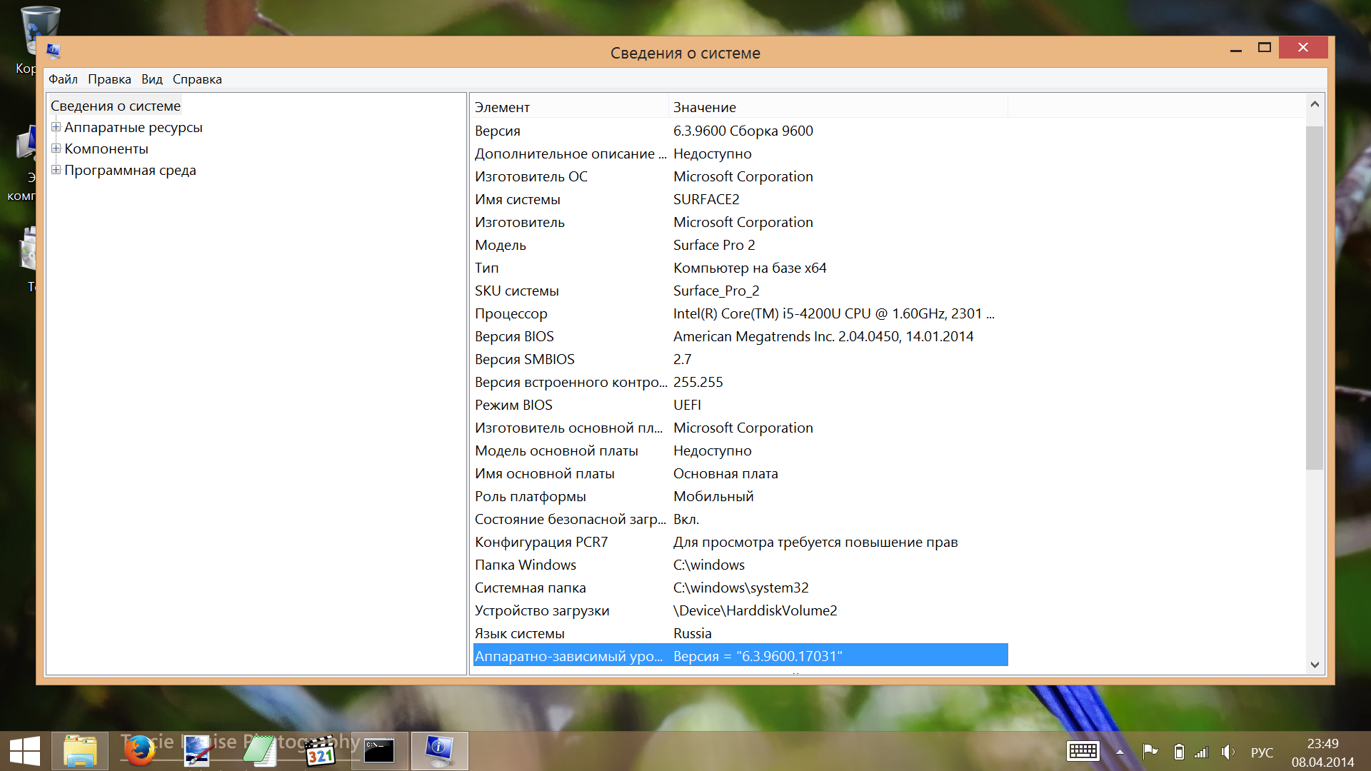Open the notepad app icon in the taskbar

[x=259, y=751]
